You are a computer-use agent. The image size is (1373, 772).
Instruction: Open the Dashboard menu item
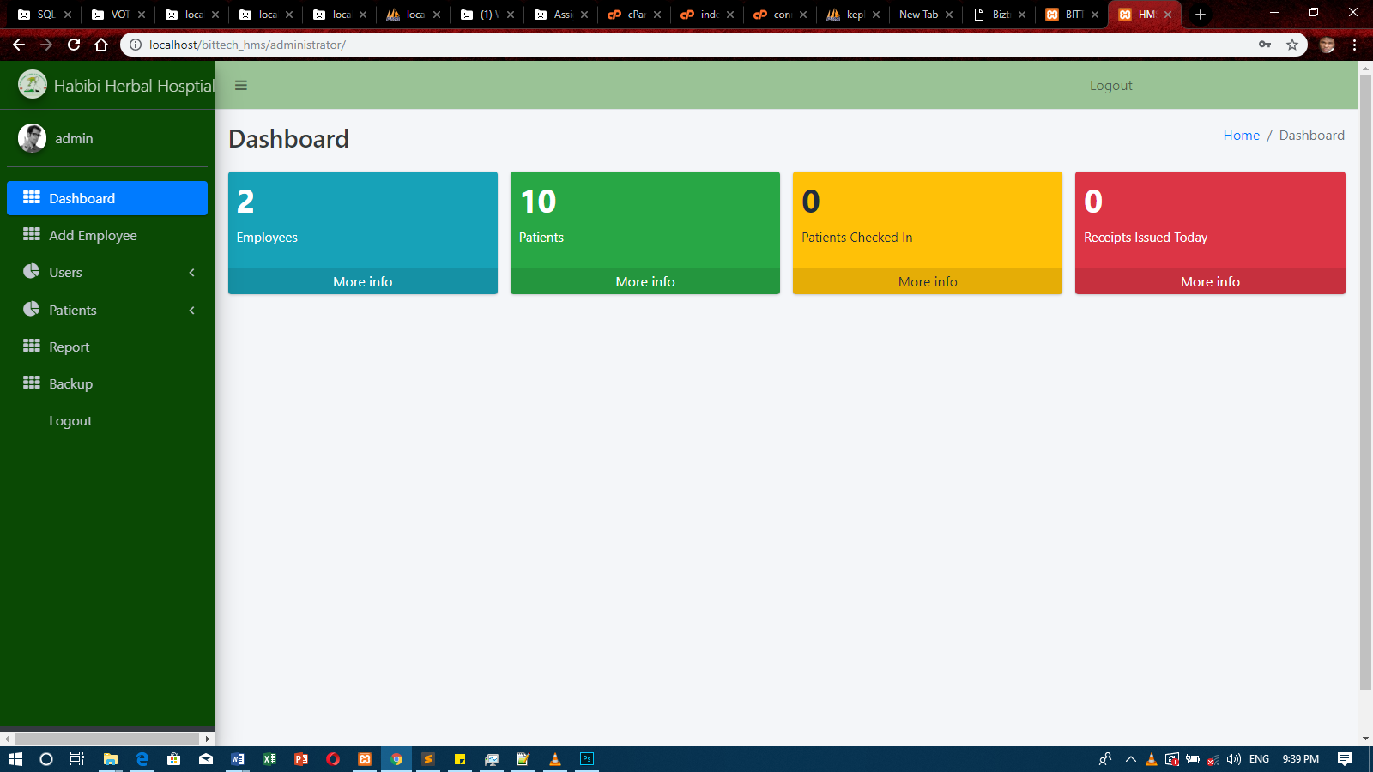point(82,198)
